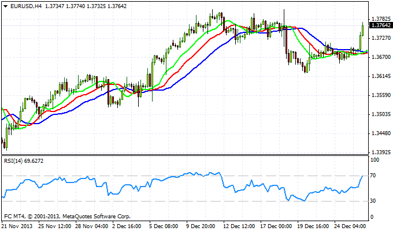Click price scale value 1.37270
Image resolution: width=393 pixels, height=231 pixels.
tap(381, 38)
